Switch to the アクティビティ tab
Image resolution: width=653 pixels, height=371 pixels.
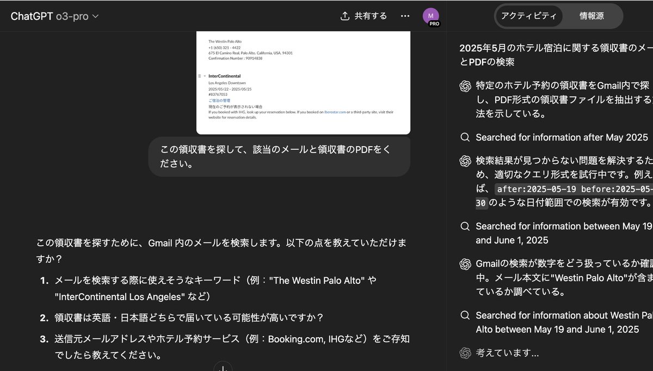point(528,16)
